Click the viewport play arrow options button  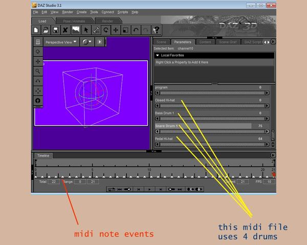(x=100, y=42)
